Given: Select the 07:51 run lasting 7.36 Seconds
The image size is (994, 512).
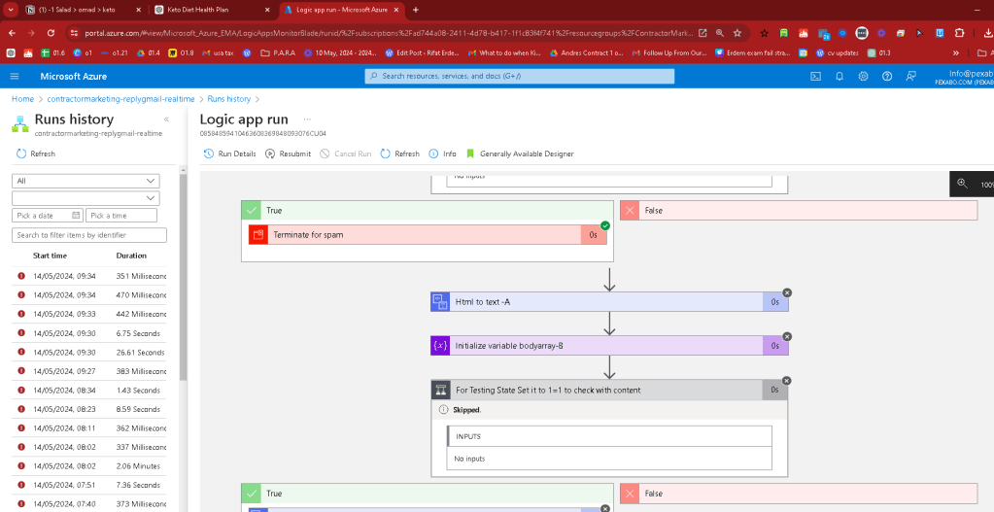Looking at the screenshot, I should (x=89, y=486).
